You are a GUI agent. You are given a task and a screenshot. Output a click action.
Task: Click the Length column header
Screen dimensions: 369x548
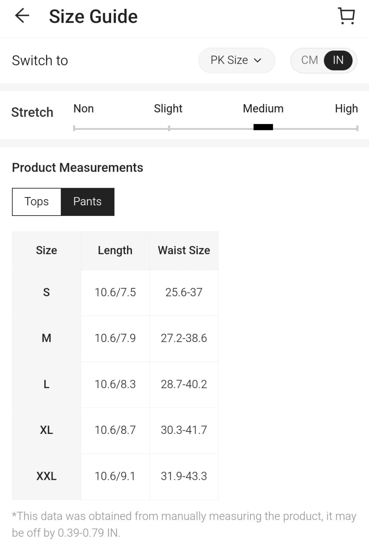pos(115,251)
